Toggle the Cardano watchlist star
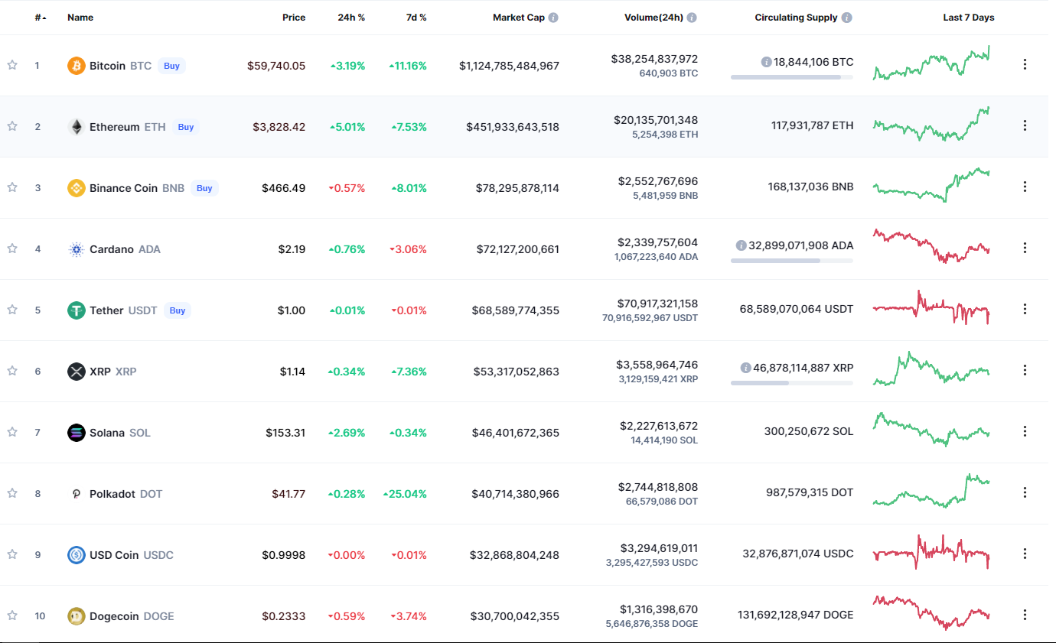The width and height of the screenshot is (1056, 643). click(x=12, y=248)
